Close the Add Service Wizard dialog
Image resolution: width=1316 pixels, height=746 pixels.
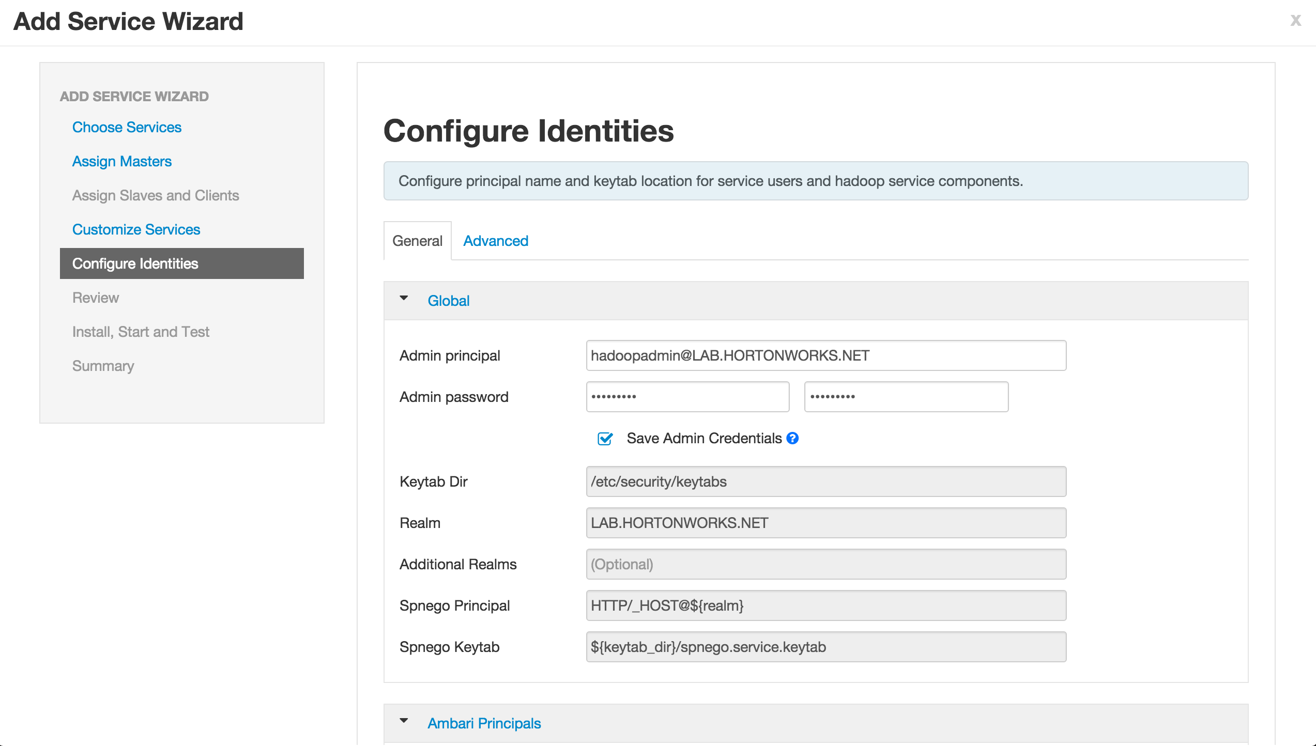tap(1295, 21)
